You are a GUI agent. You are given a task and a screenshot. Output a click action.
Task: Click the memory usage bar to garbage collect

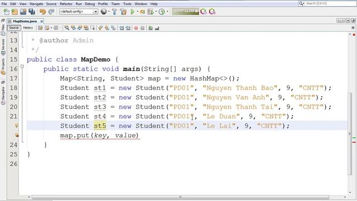click(185, 11)
